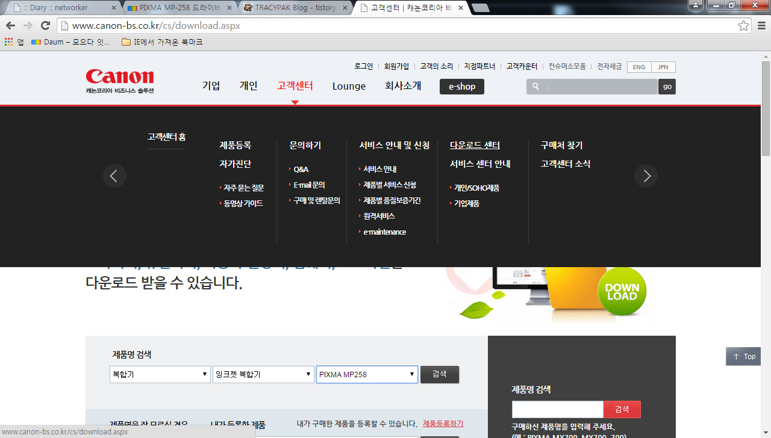Click the search magnifier icon
771x438 pixels.
[535, 87]
